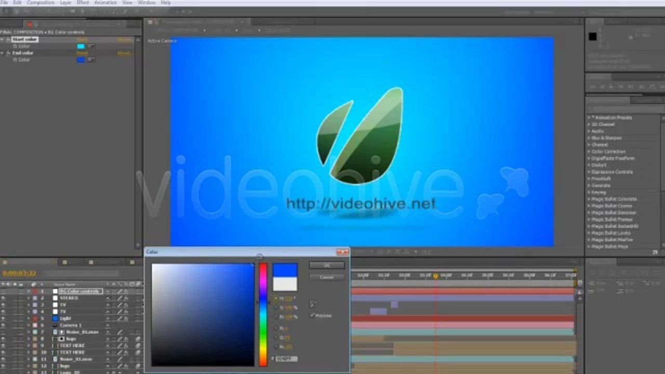This screenshot has width=665, height=374.
Task: Expand the Animation Presets category
Action: pyautogui.click(x=589, y=118)
